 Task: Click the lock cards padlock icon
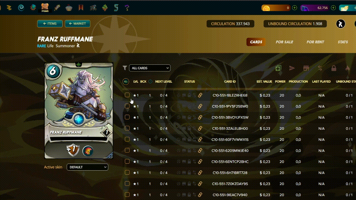click(x=334, y=68)
